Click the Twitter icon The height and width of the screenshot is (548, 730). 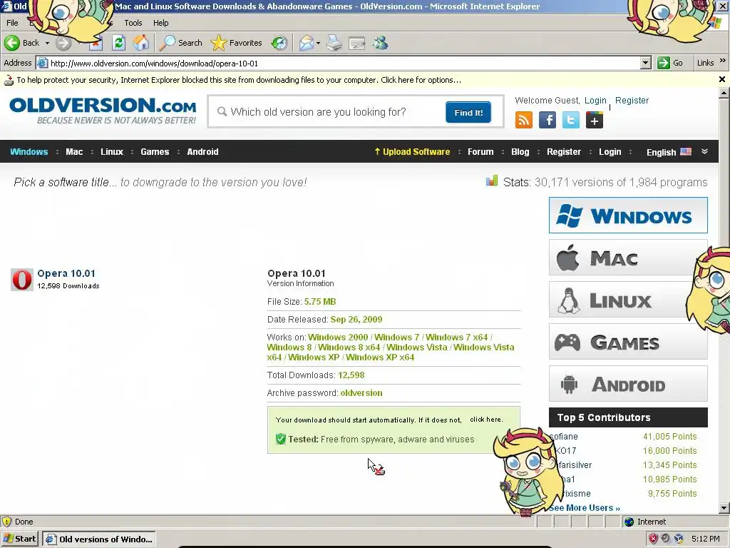(x=571, y=120)
